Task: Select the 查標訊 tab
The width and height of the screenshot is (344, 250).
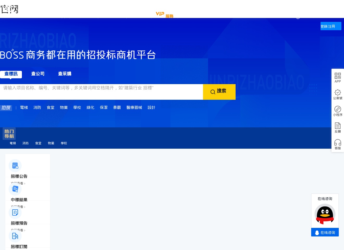Action: click(x=11, y=74)
